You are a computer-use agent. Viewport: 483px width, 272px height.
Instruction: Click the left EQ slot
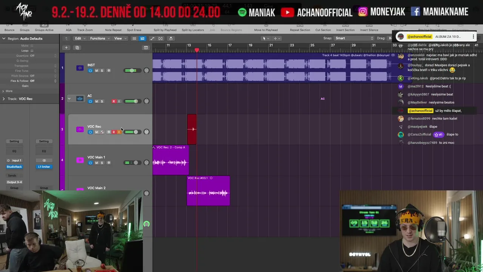pyautogui.click(x=14, y=151)
